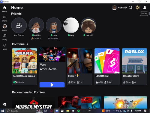Open the Booster claim game thumbnail

point(134,61)
